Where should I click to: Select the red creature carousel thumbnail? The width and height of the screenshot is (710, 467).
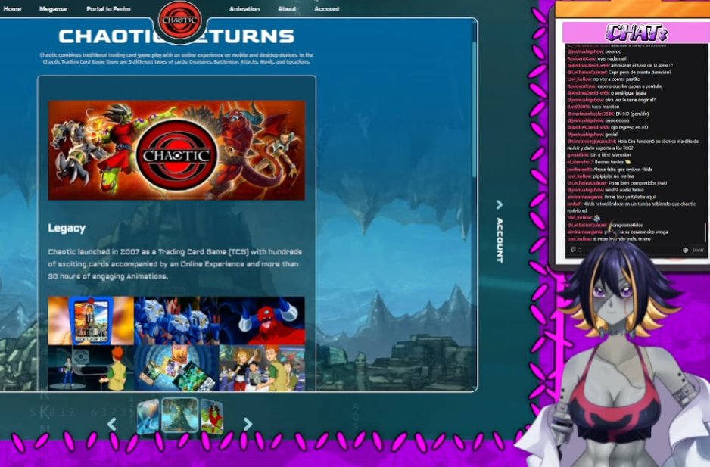point(212,417)
